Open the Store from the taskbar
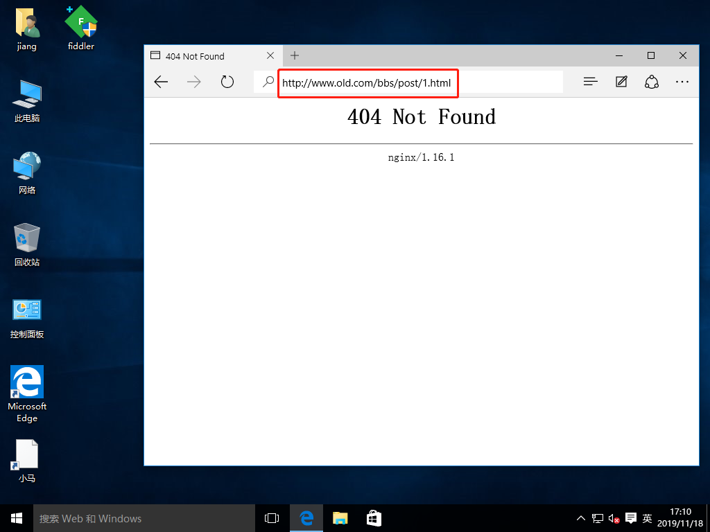710x532 pixels. (374, 518)
